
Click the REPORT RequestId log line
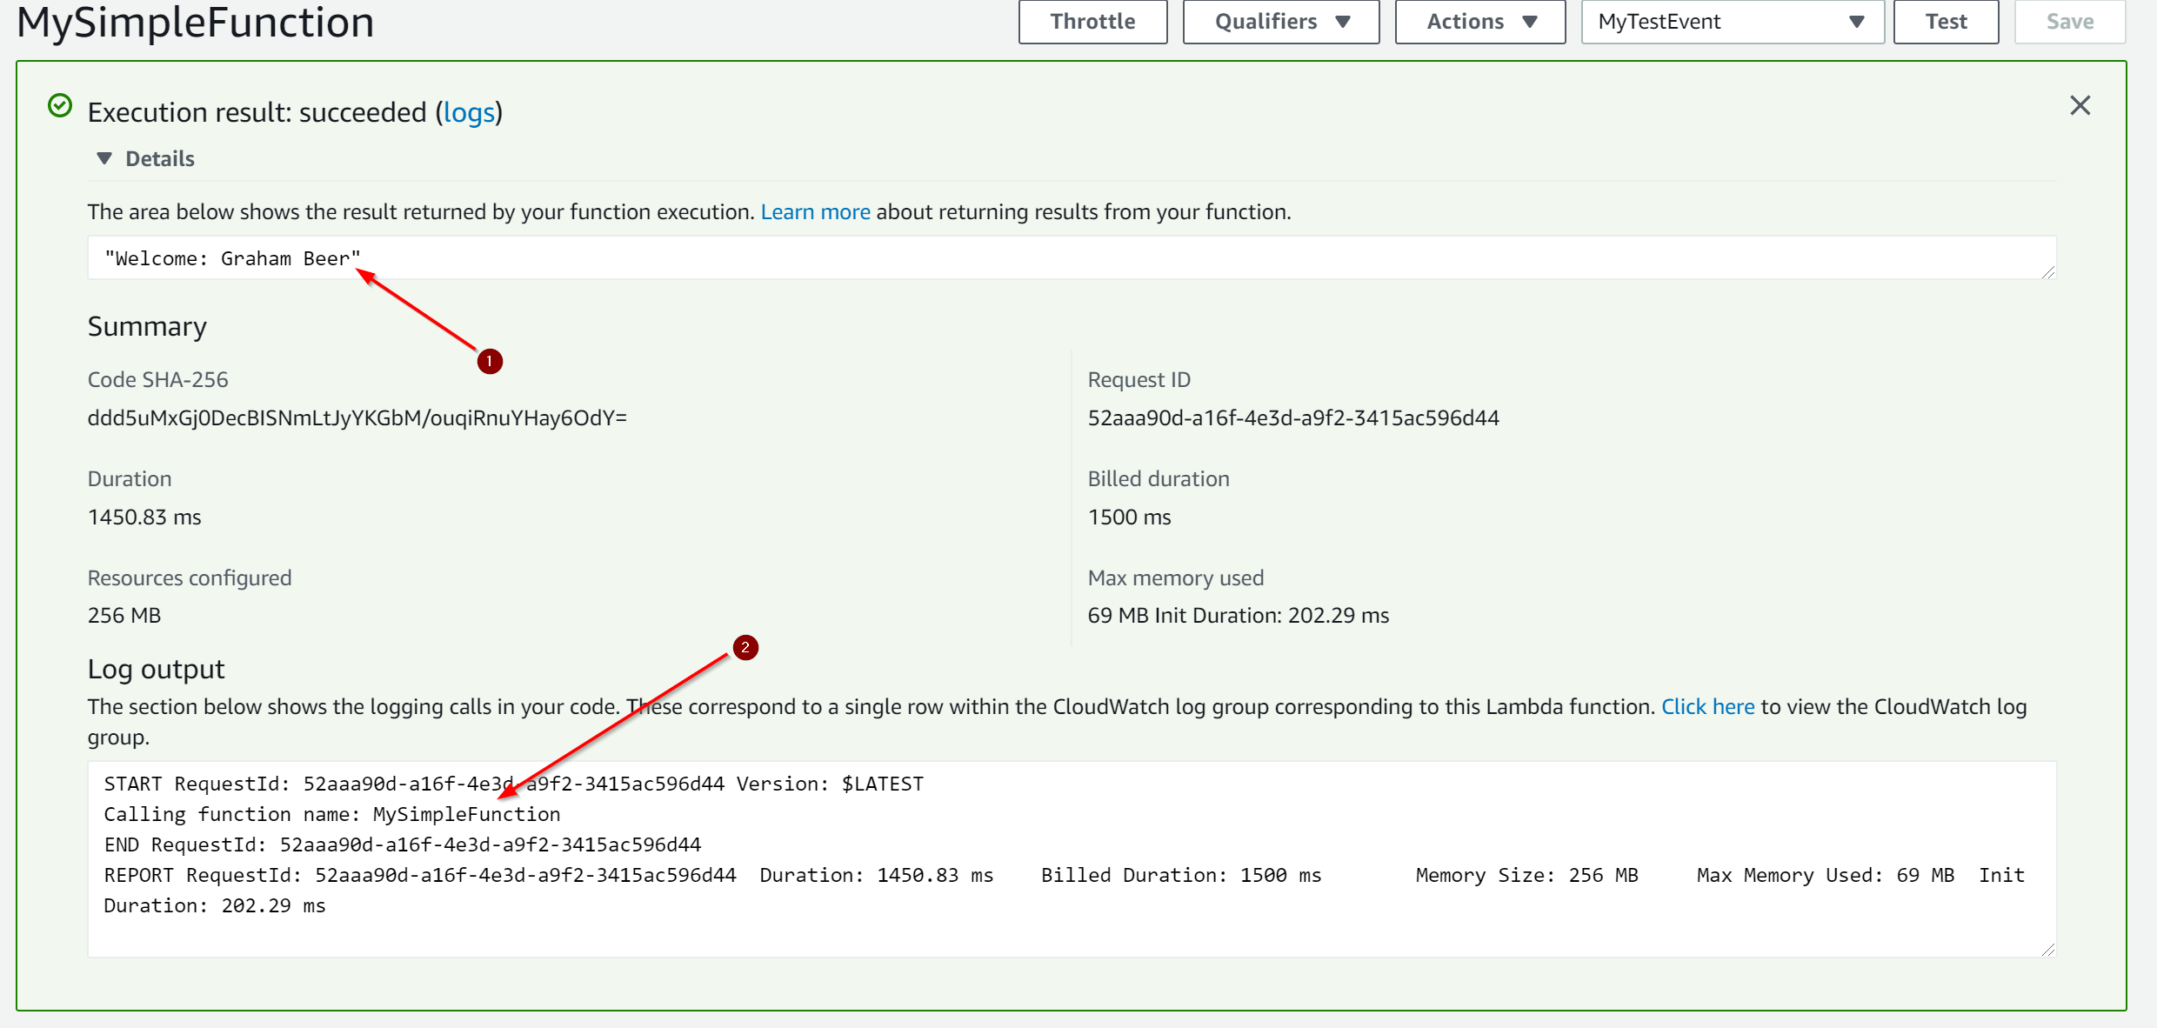(1065, 891)
